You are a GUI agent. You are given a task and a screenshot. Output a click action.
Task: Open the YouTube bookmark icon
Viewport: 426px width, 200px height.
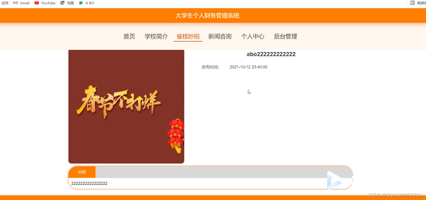pos(37,3)
